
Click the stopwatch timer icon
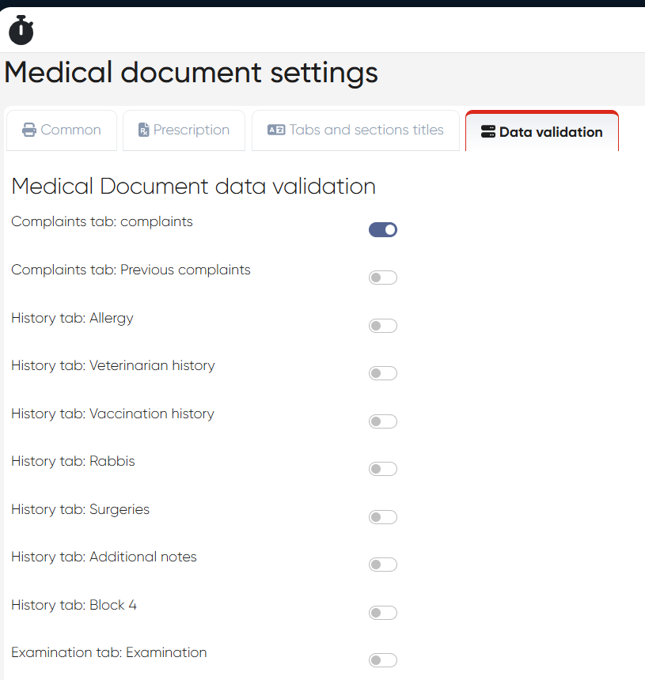[21, 30]
